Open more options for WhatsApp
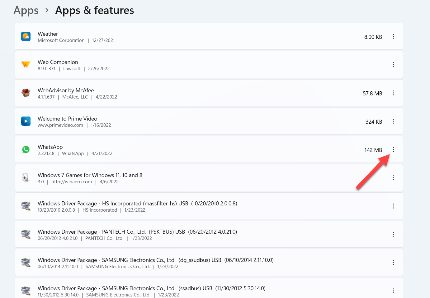 [x=393, y=149]
